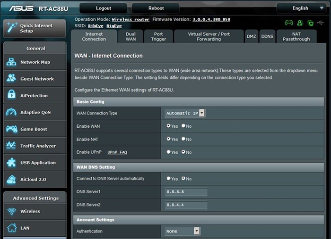Open the Adaptive QoS menu item
This screenshot has width=331, height=239.
pos(35,112)
